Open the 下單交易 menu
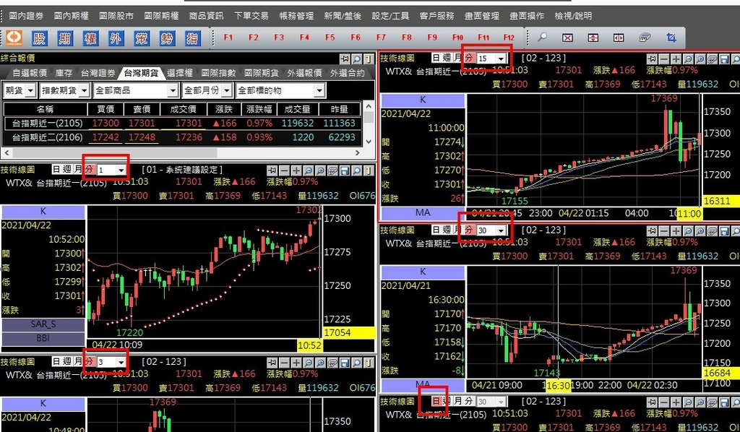The image size is (740, 432). point(251,16)
